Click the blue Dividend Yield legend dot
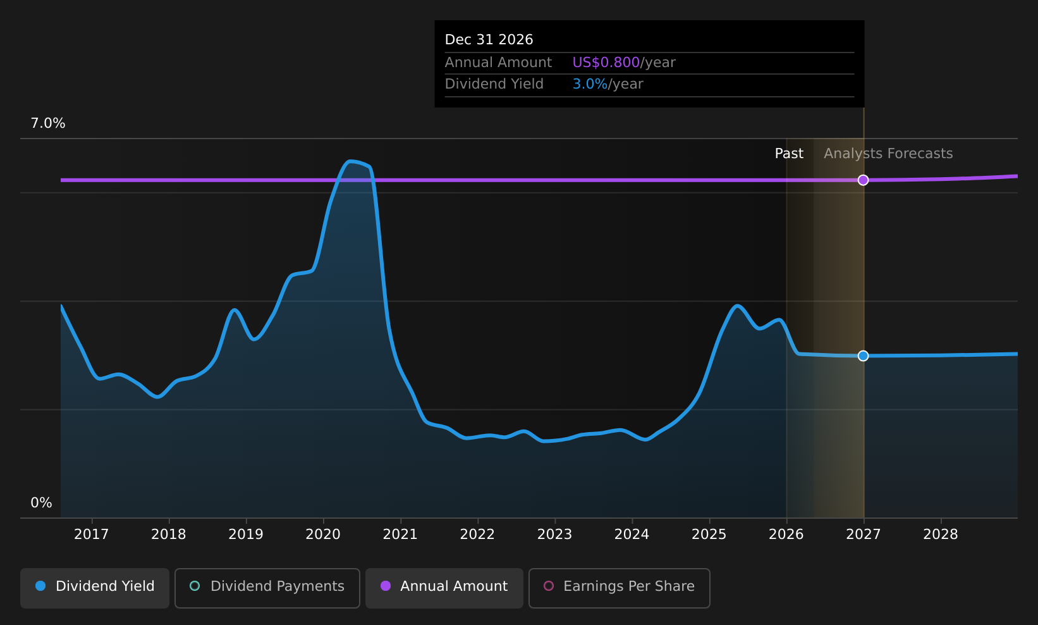The image size is (1038, 625). [x=40, y=586]
